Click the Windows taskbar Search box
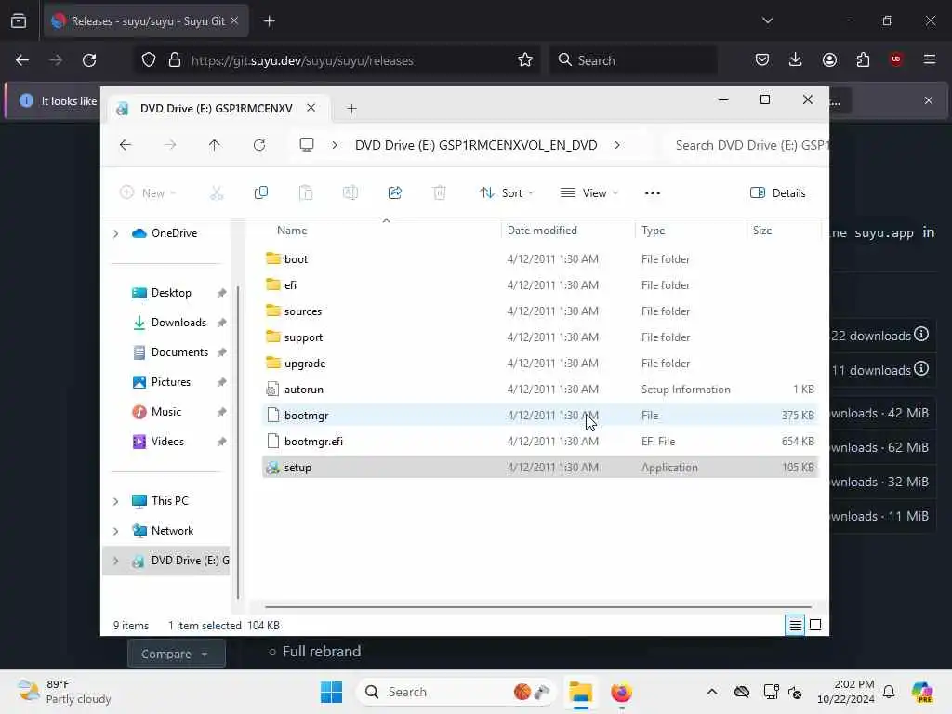The height and width of the screenshot is (714, 952). pos(456,692)
